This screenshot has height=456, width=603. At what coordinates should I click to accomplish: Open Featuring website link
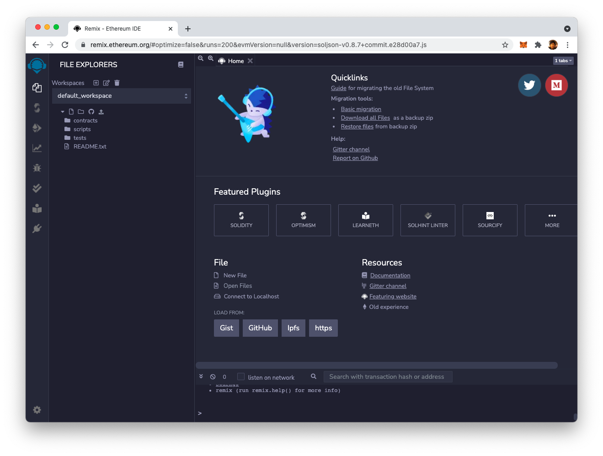pos(393,297)
